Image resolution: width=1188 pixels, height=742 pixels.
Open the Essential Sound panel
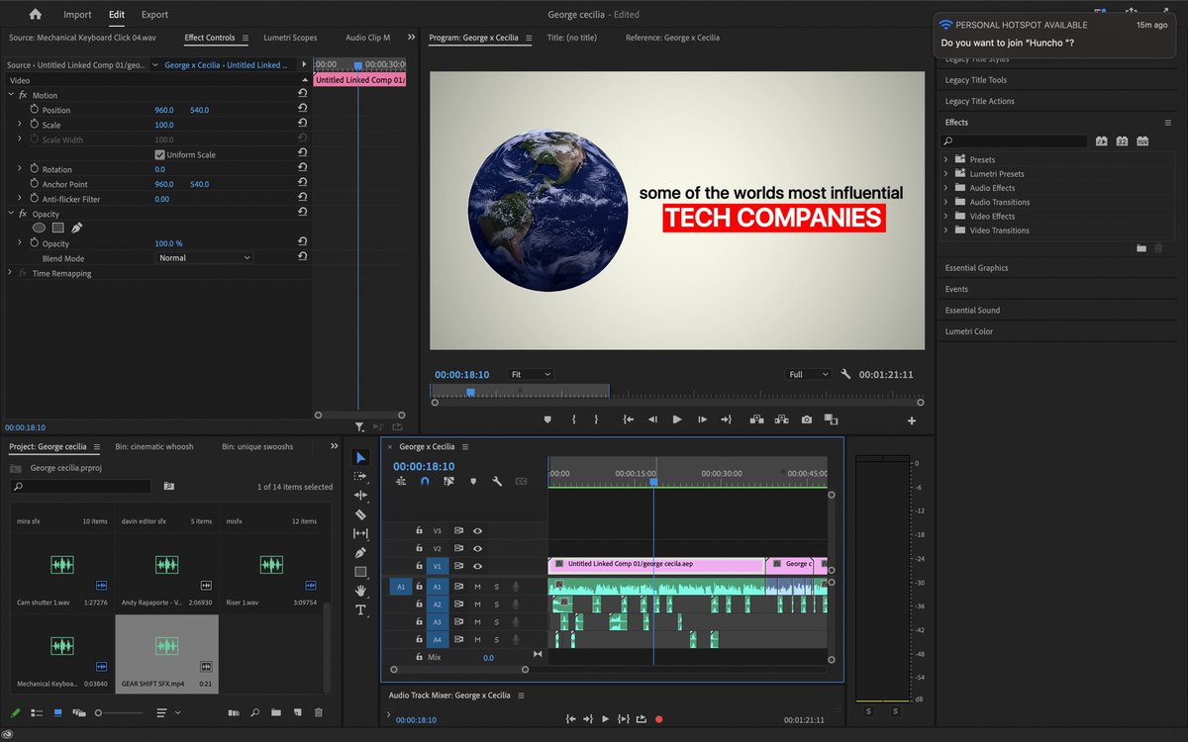pos(972,311)
